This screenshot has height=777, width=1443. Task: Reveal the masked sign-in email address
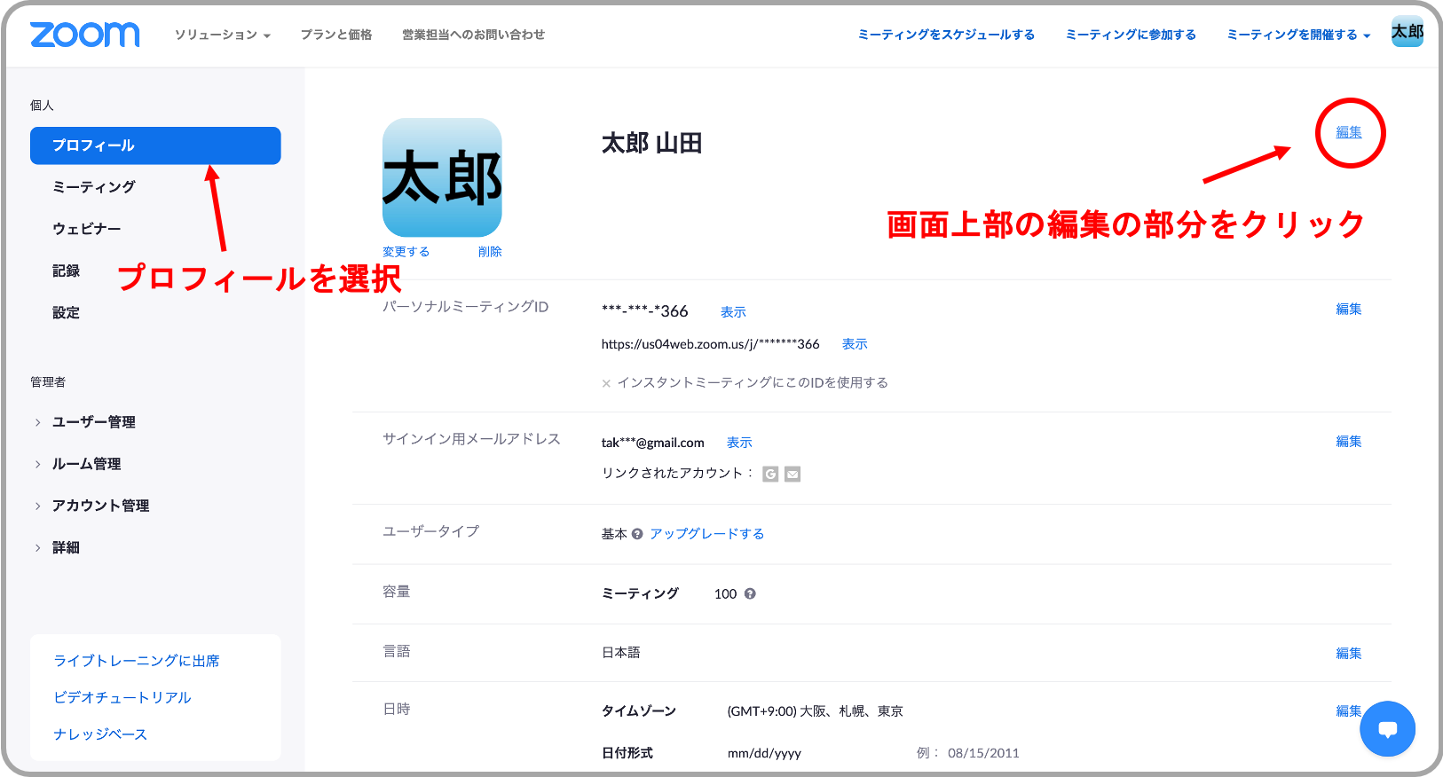click(739, 443)
